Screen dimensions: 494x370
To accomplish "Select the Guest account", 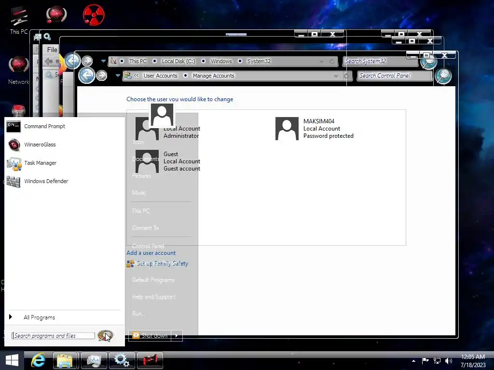I will click(168, 161).
